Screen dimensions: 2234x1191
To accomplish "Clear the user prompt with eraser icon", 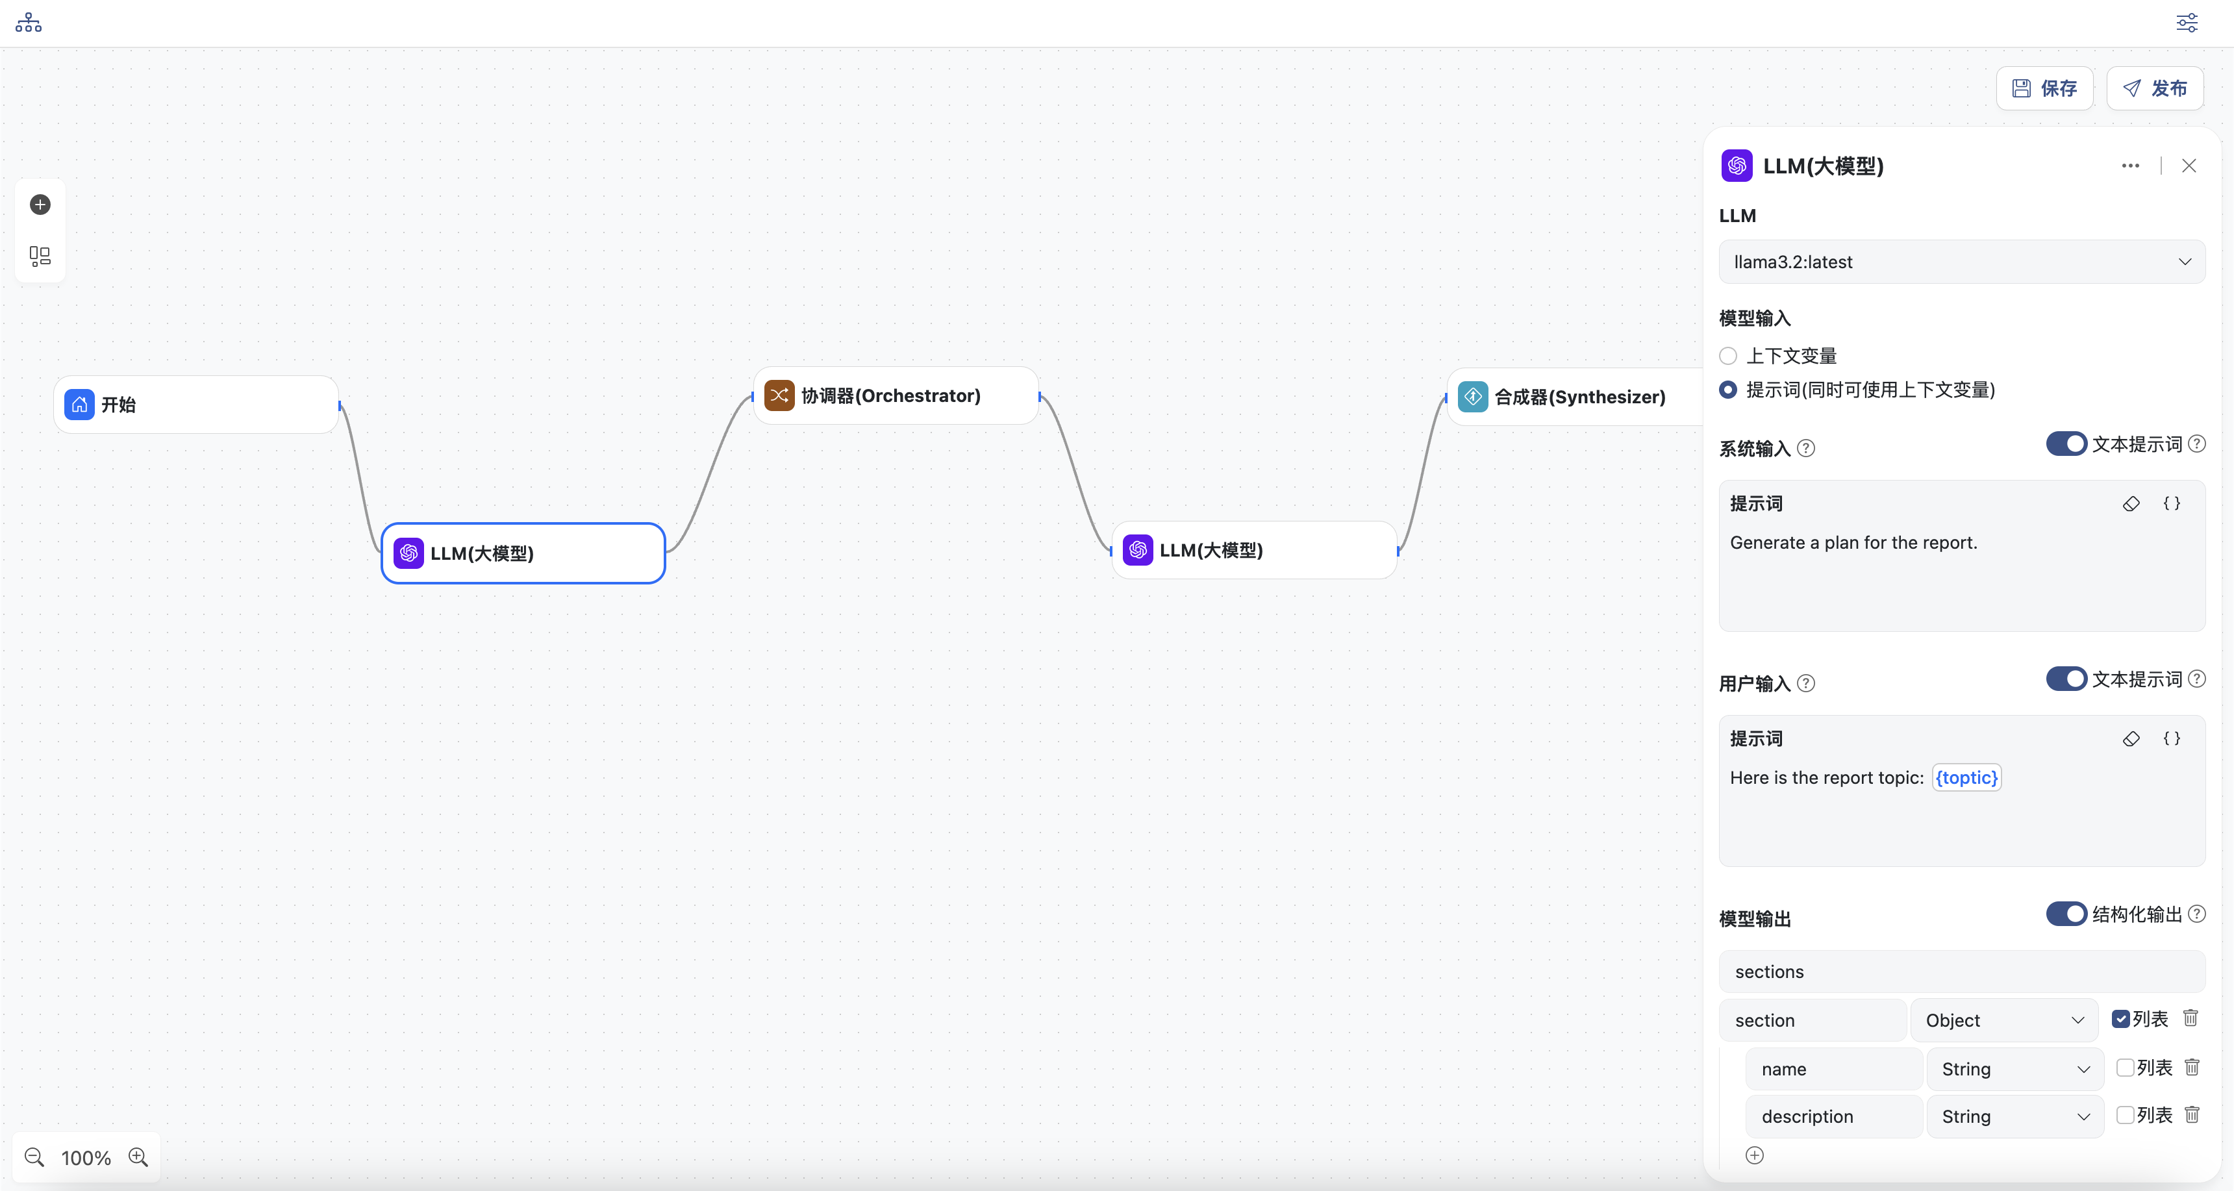I will pyautogui.click(x=2131, y=739).
